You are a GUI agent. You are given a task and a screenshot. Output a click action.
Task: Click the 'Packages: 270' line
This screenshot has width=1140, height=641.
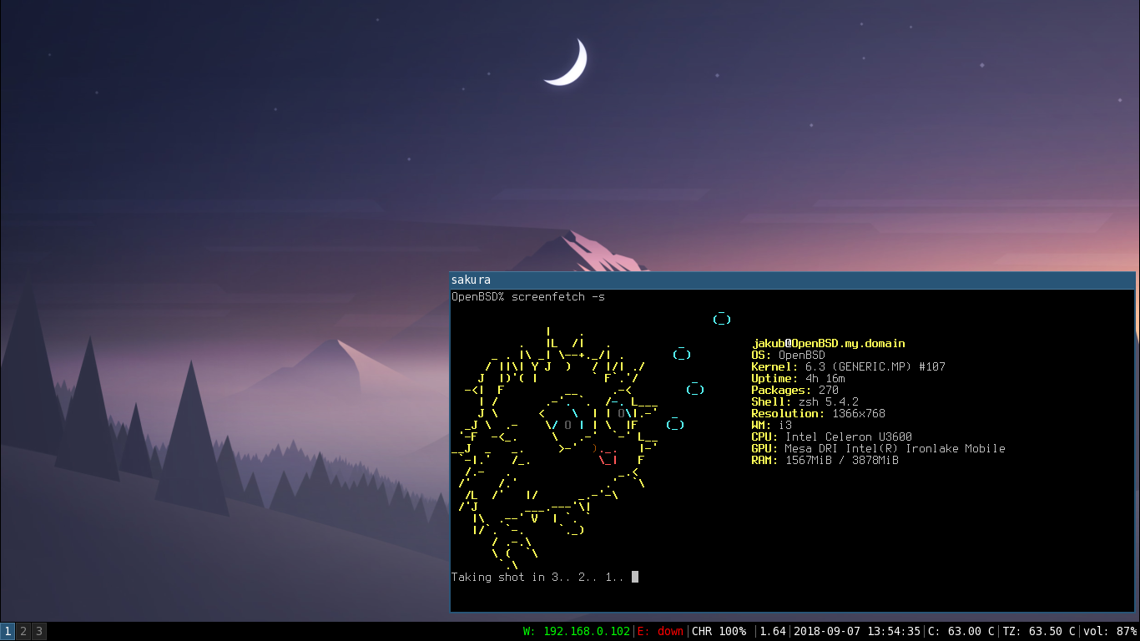click(795, 391)
